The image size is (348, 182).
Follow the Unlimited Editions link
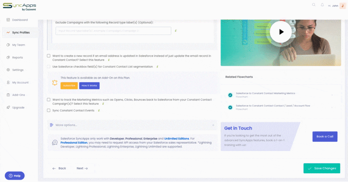point(177,139)
